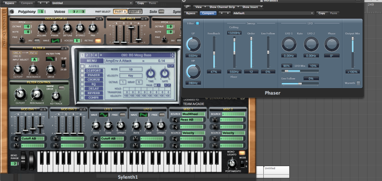This screenshot has height=181, width=382.
Task: Click the Amp Env A Sustain slider
Action: click(x=131, y=34)
